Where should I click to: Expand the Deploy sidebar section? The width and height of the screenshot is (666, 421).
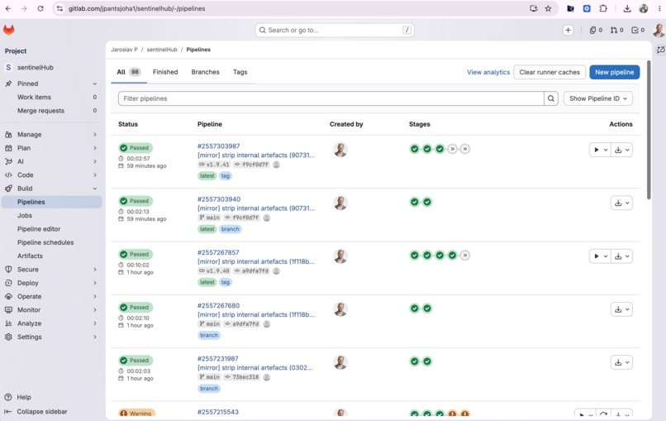pyautogui.click(x=51, y=283)
